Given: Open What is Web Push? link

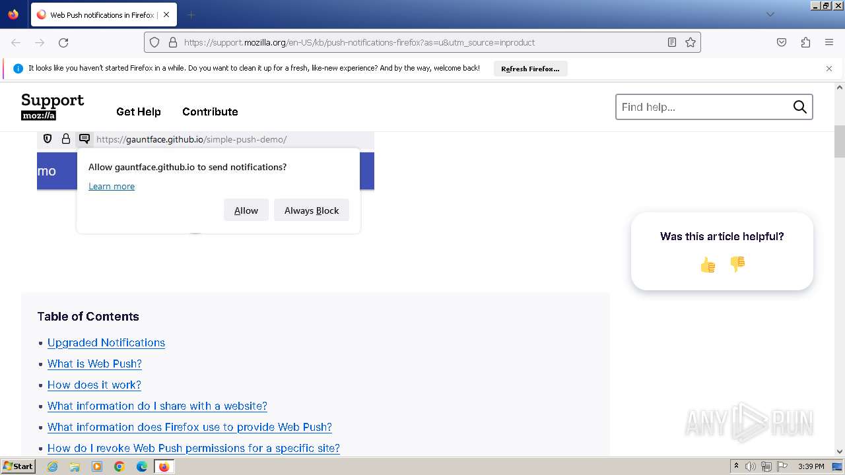Looking at the screenshot, I should click(94, 364).
